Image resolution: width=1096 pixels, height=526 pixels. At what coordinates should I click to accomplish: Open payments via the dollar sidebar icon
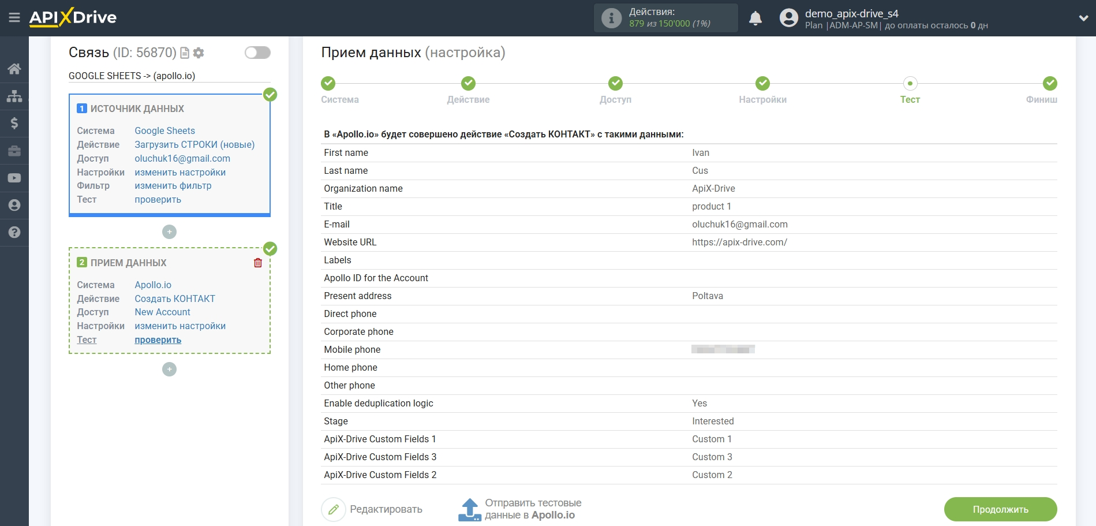14,123
